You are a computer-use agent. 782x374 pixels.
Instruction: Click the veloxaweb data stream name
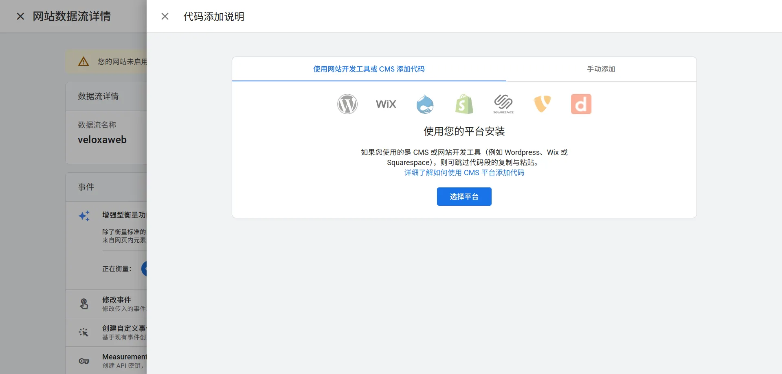point(102,139)
